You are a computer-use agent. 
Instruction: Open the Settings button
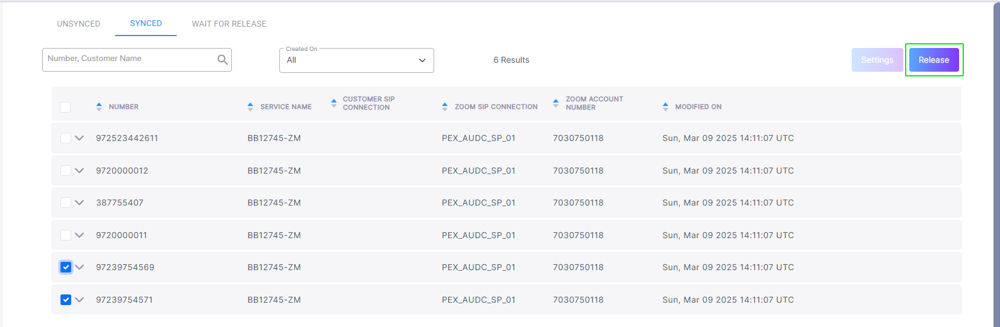(877, 60)
